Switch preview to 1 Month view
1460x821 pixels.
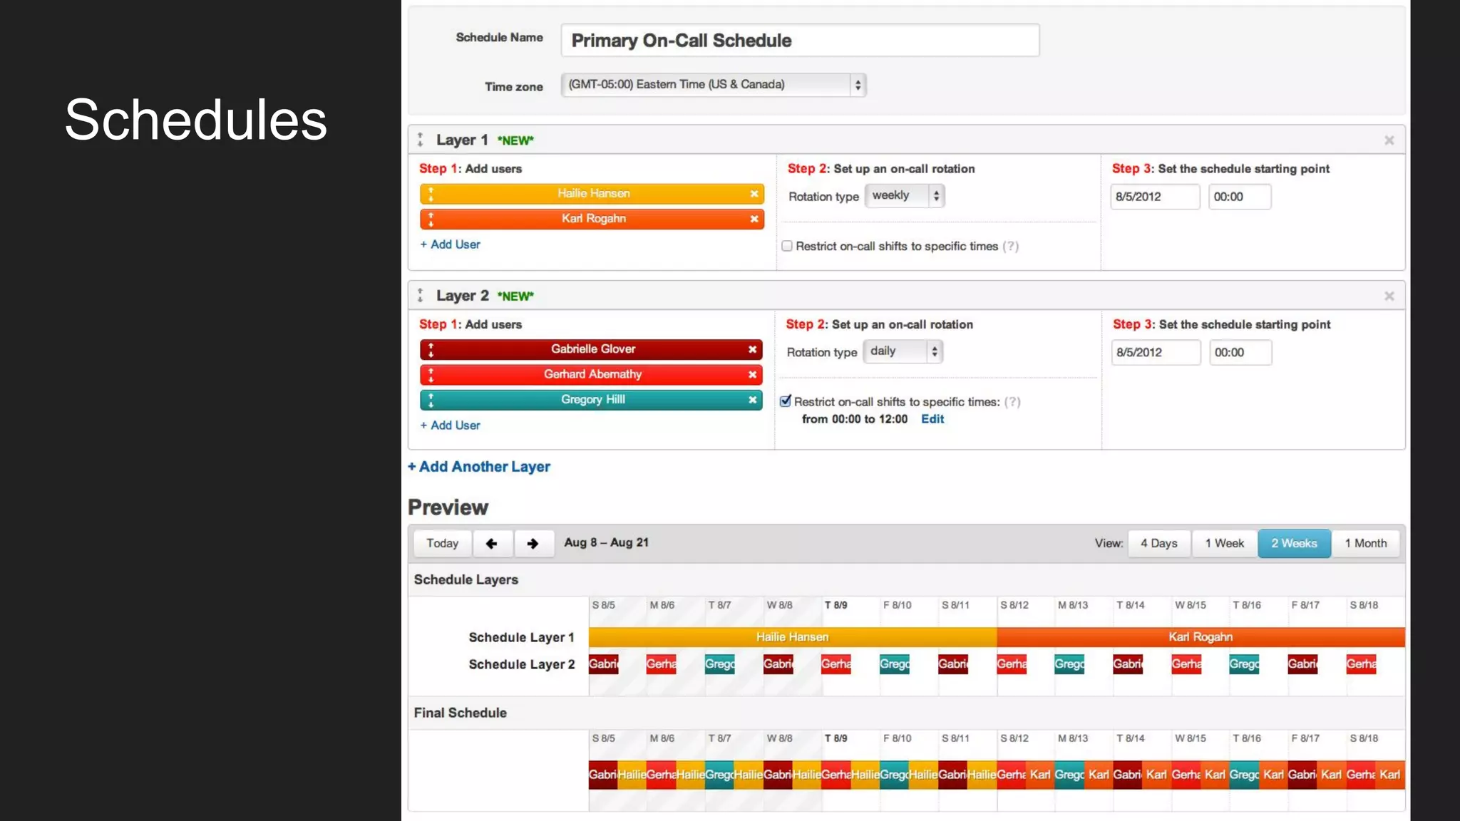pyautogui.click(x=1365, y=544)
